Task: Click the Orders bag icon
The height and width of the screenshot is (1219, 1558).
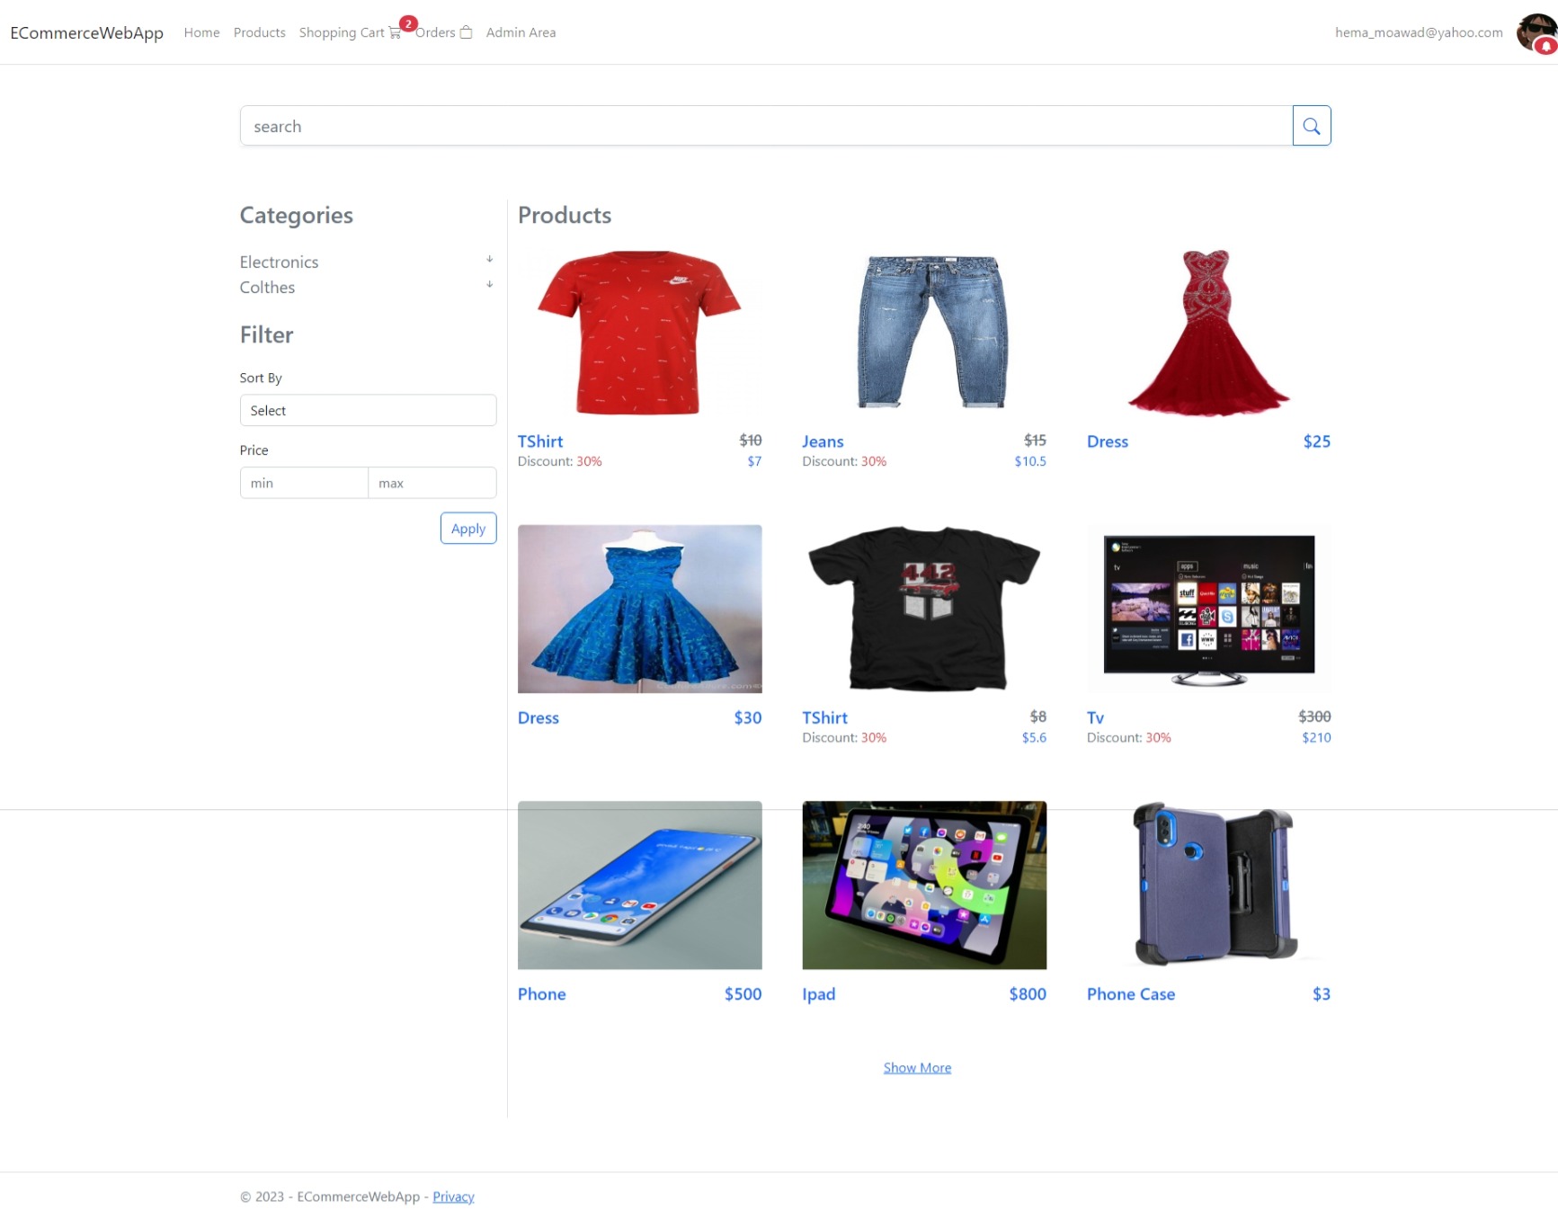Action: [466, 31]
